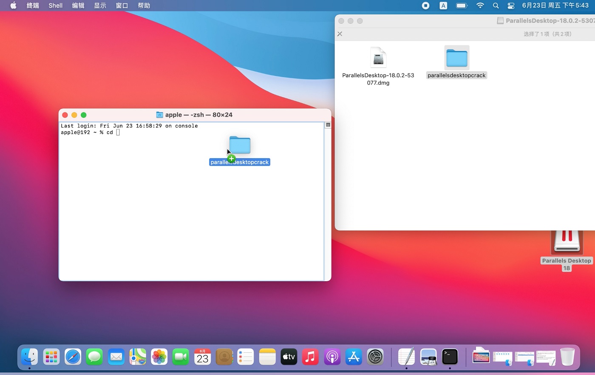595x375 pixels.
Task: Click the Terminal window title text
Action: [x=199, y=115]
